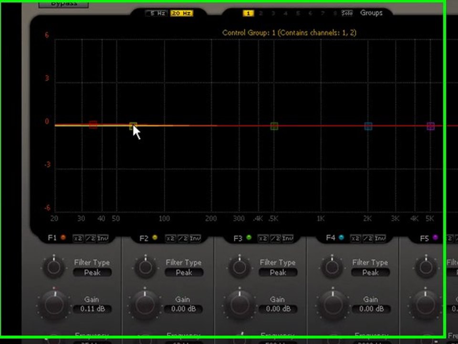Toggle Inv for band F1
Viewport: 458px width, 344px height.
coord(103,238)
